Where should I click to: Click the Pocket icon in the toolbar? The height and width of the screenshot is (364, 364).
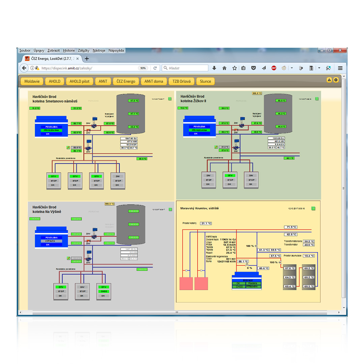click(x=253, y=68)
